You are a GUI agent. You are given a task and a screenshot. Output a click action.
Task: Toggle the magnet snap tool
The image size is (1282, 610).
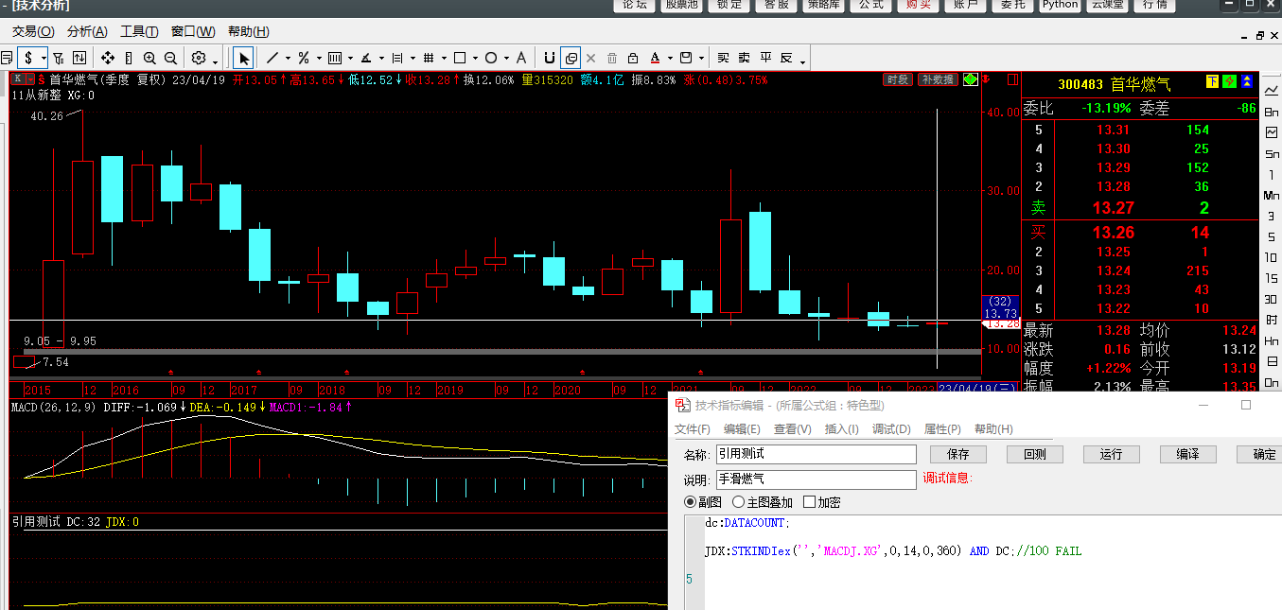click(550, 58)
